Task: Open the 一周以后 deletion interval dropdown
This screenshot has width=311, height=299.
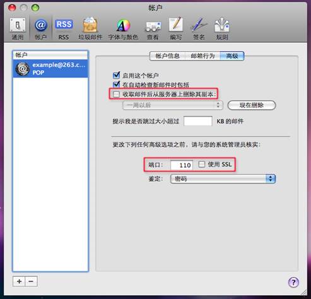Action: 172,105
